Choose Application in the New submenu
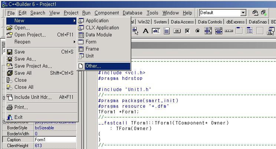Screen dimensions: 276x149 click(x=104, y=21)
